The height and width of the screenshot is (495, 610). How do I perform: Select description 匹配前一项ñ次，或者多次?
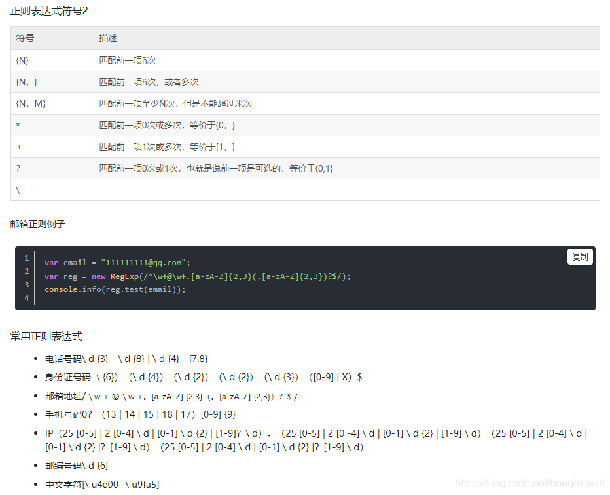[149, 82]
